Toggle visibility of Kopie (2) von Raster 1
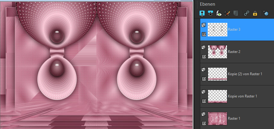Image resolution: width=274 pixels, height=129 pixels. tap(204, 79)
